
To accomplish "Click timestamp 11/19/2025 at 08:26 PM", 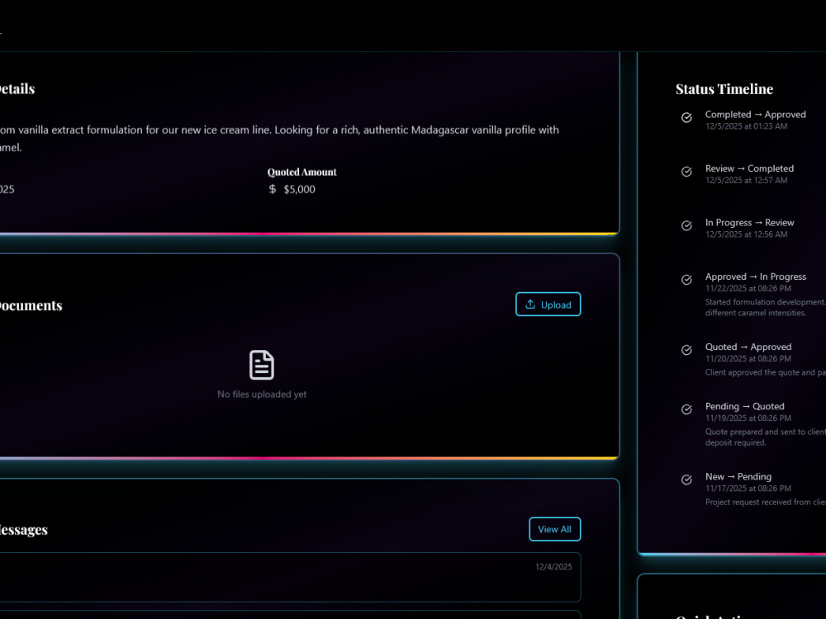I will [748, 418].
